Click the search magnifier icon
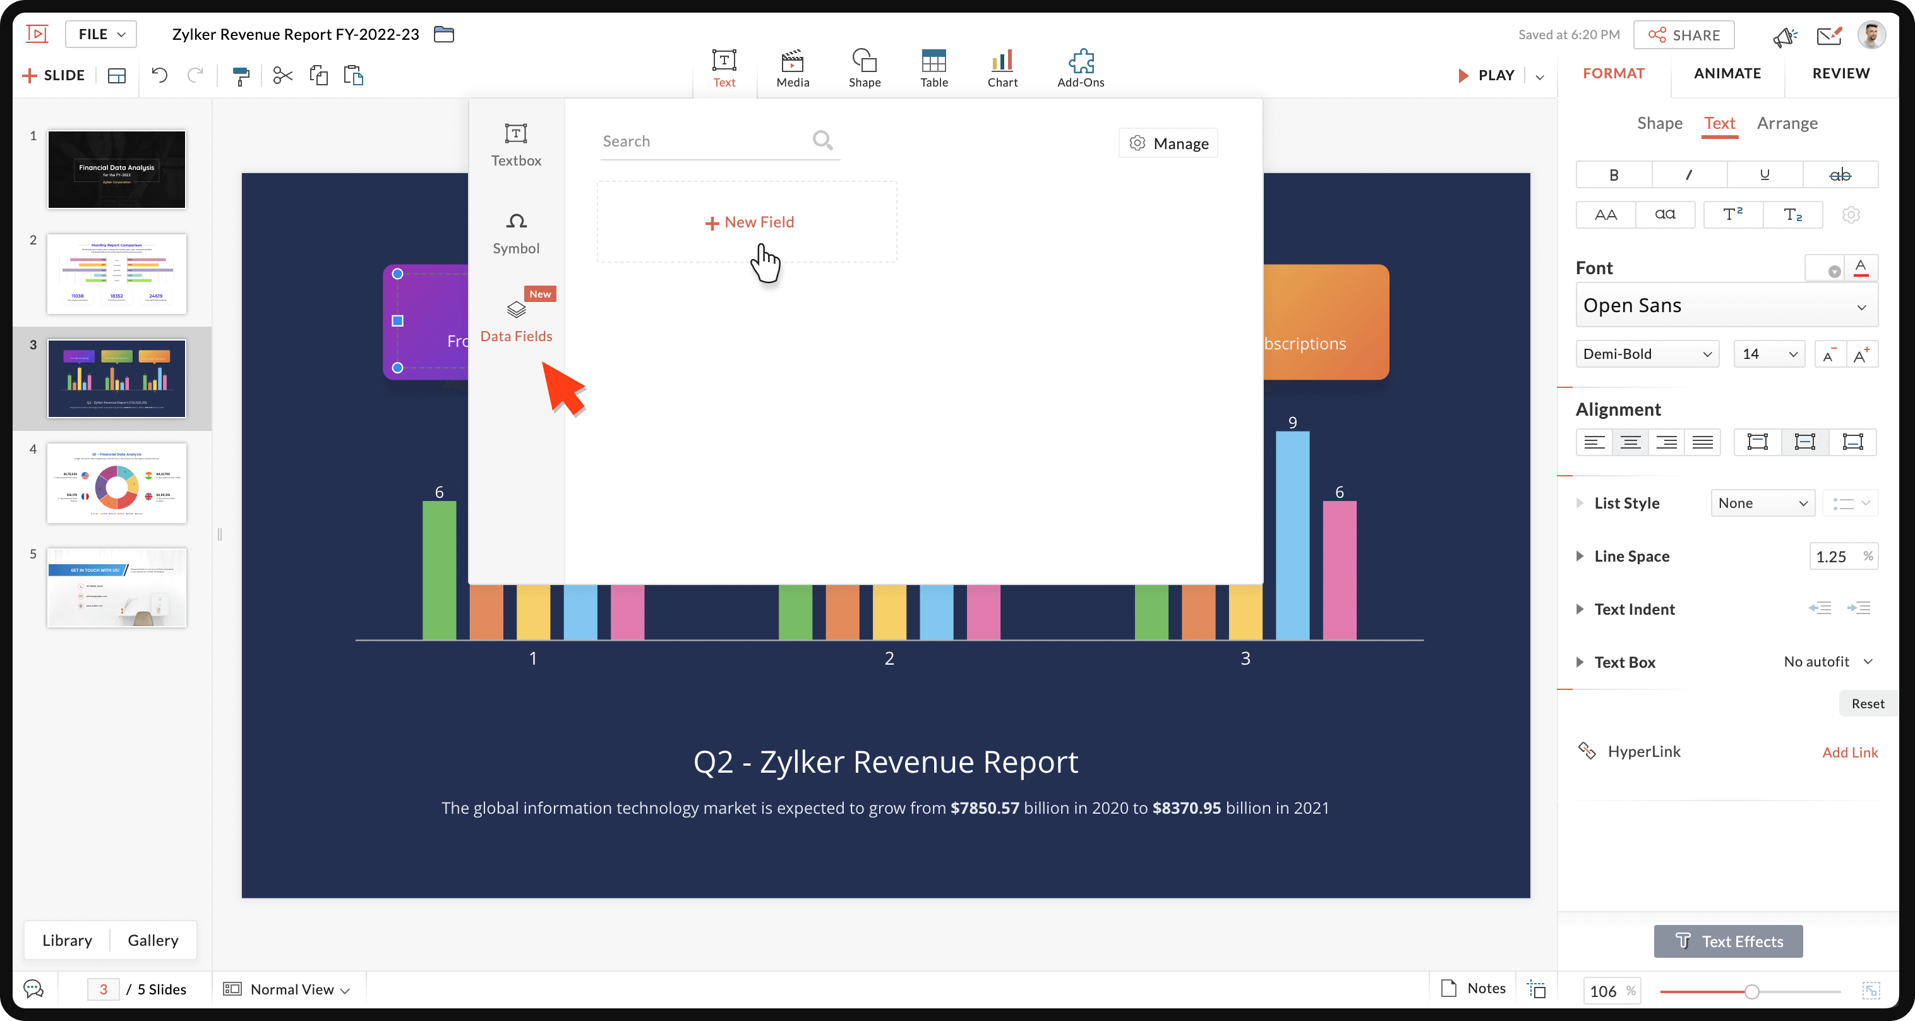 822,140
